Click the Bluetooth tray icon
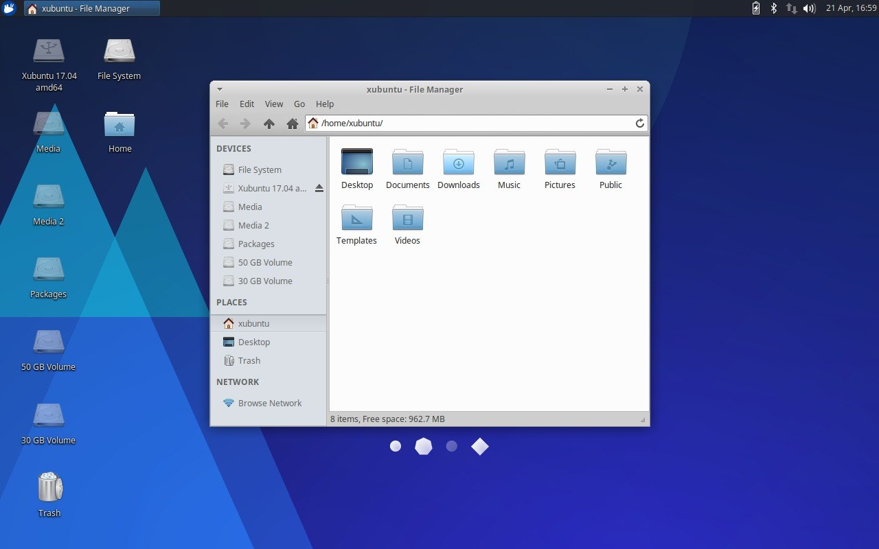Image resolution: width=879 pixels, height=549 pixels. 773,8
